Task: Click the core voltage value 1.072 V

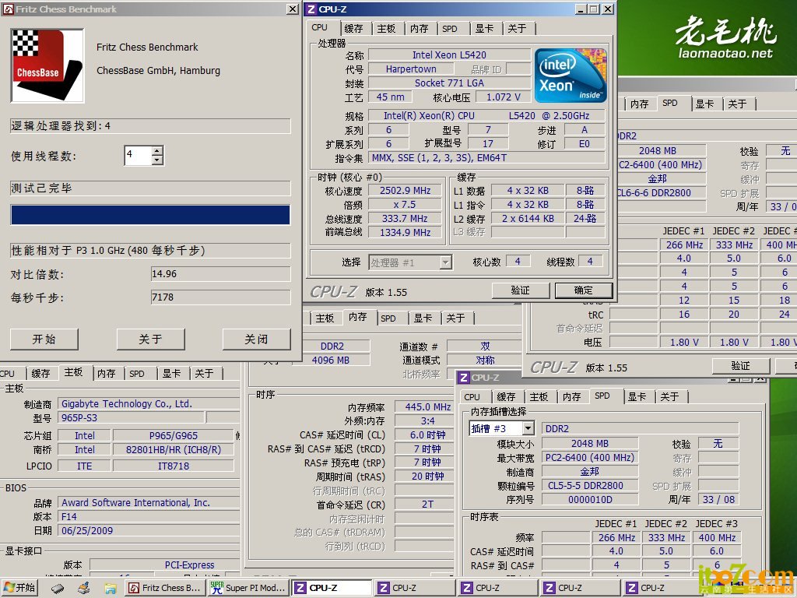Action: [504, 97]
